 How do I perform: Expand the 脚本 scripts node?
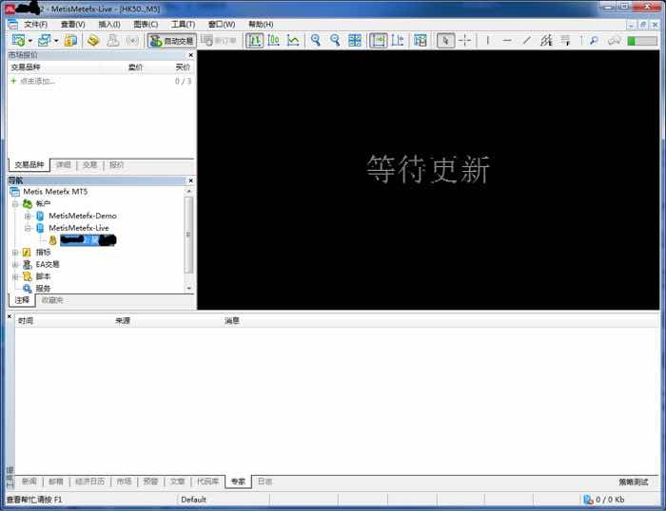[x=15, y=277]
